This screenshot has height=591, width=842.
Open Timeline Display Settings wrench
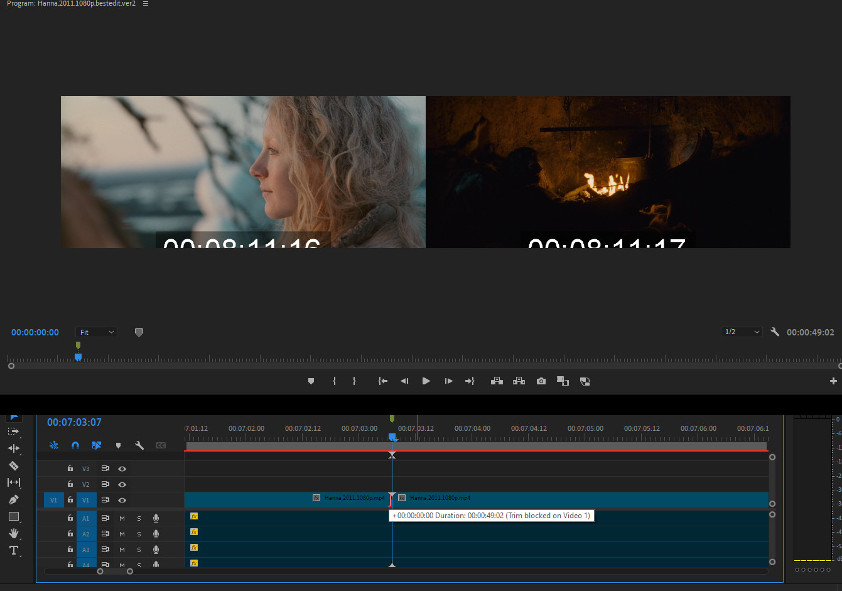coord(139,445)
